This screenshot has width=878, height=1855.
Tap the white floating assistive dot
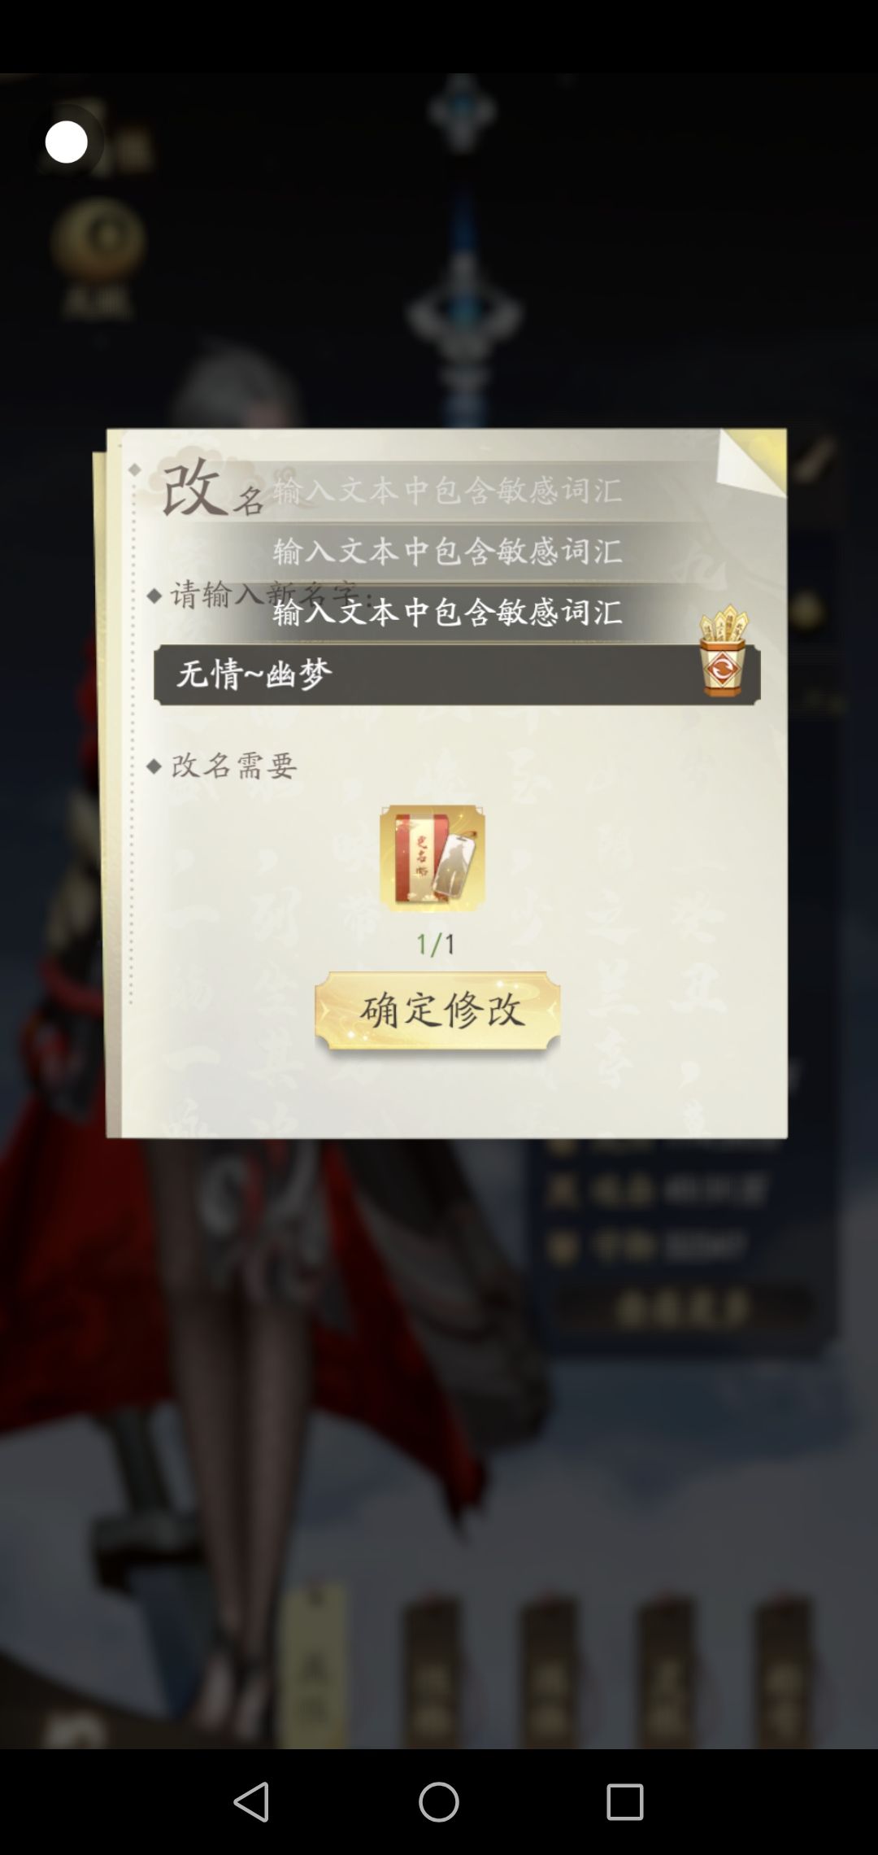(x=67, y=142)
